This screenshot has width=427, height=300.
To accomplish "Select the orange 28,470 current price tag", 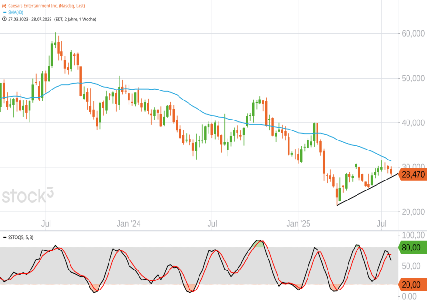I will pyautogui.click(x=413, y=174).
